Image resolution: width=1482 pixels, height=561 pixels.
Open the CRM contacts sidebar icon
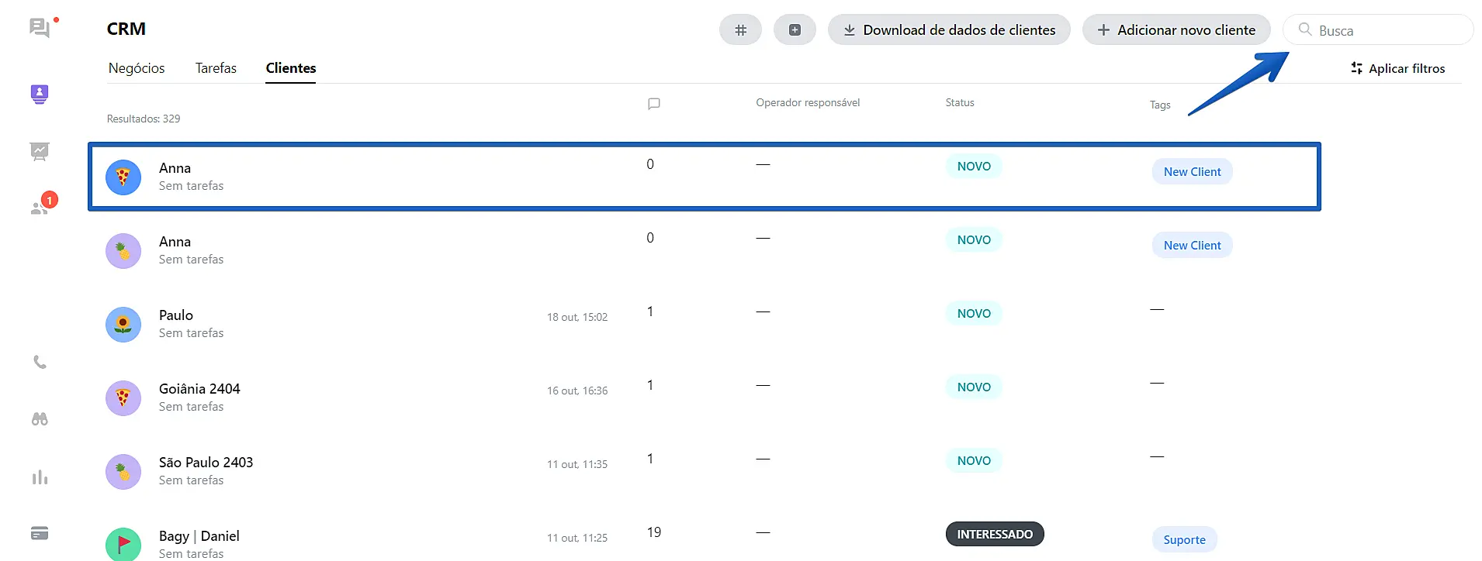pyautogui.click(x=40, y=95)
